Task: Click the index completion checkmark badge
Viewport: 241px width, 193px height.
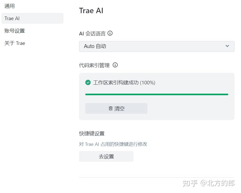Action: coord(88,82)
